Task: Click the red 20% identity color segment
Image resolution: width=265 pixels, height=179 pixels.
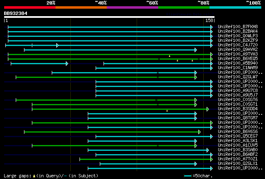Action: click(30, 7)
